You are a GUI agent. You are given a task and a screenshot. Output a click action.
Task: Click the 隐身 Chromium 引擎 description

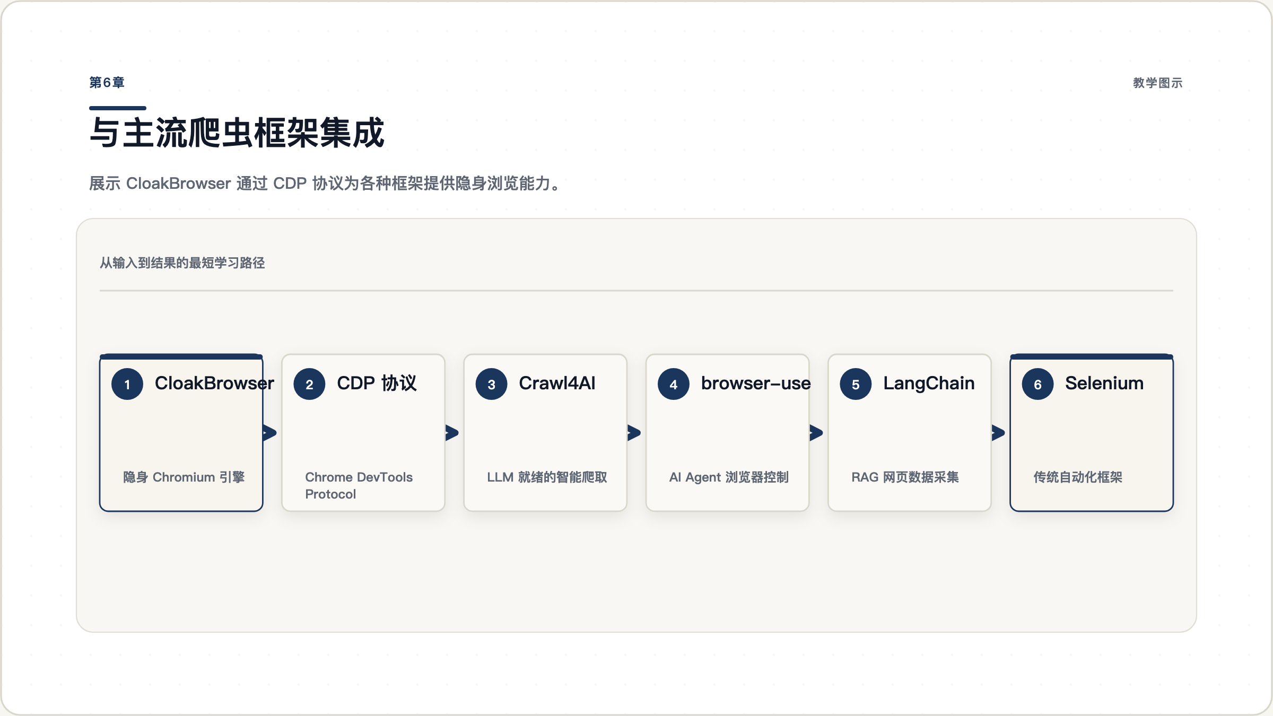point(184,477)
